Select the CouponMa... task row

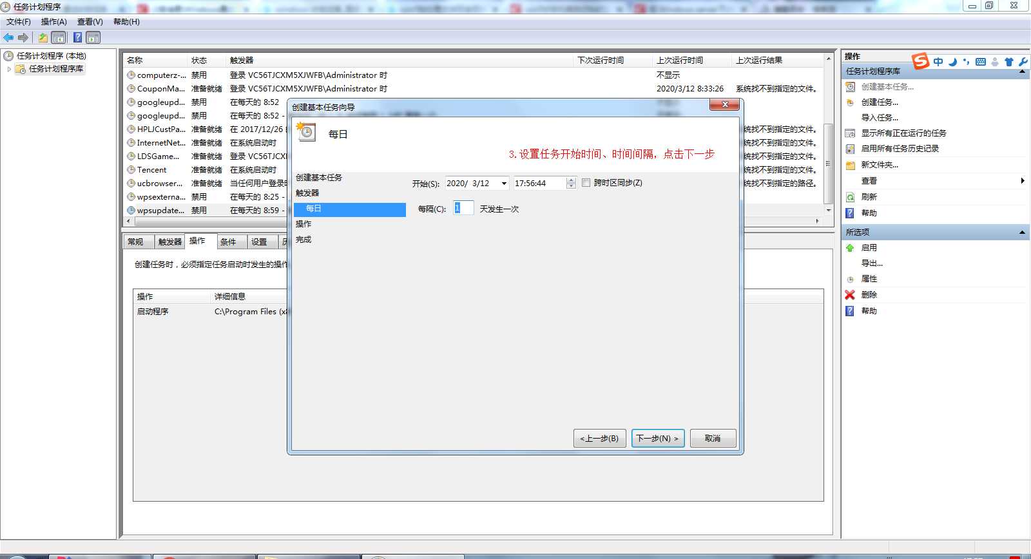tap(474, 89)
